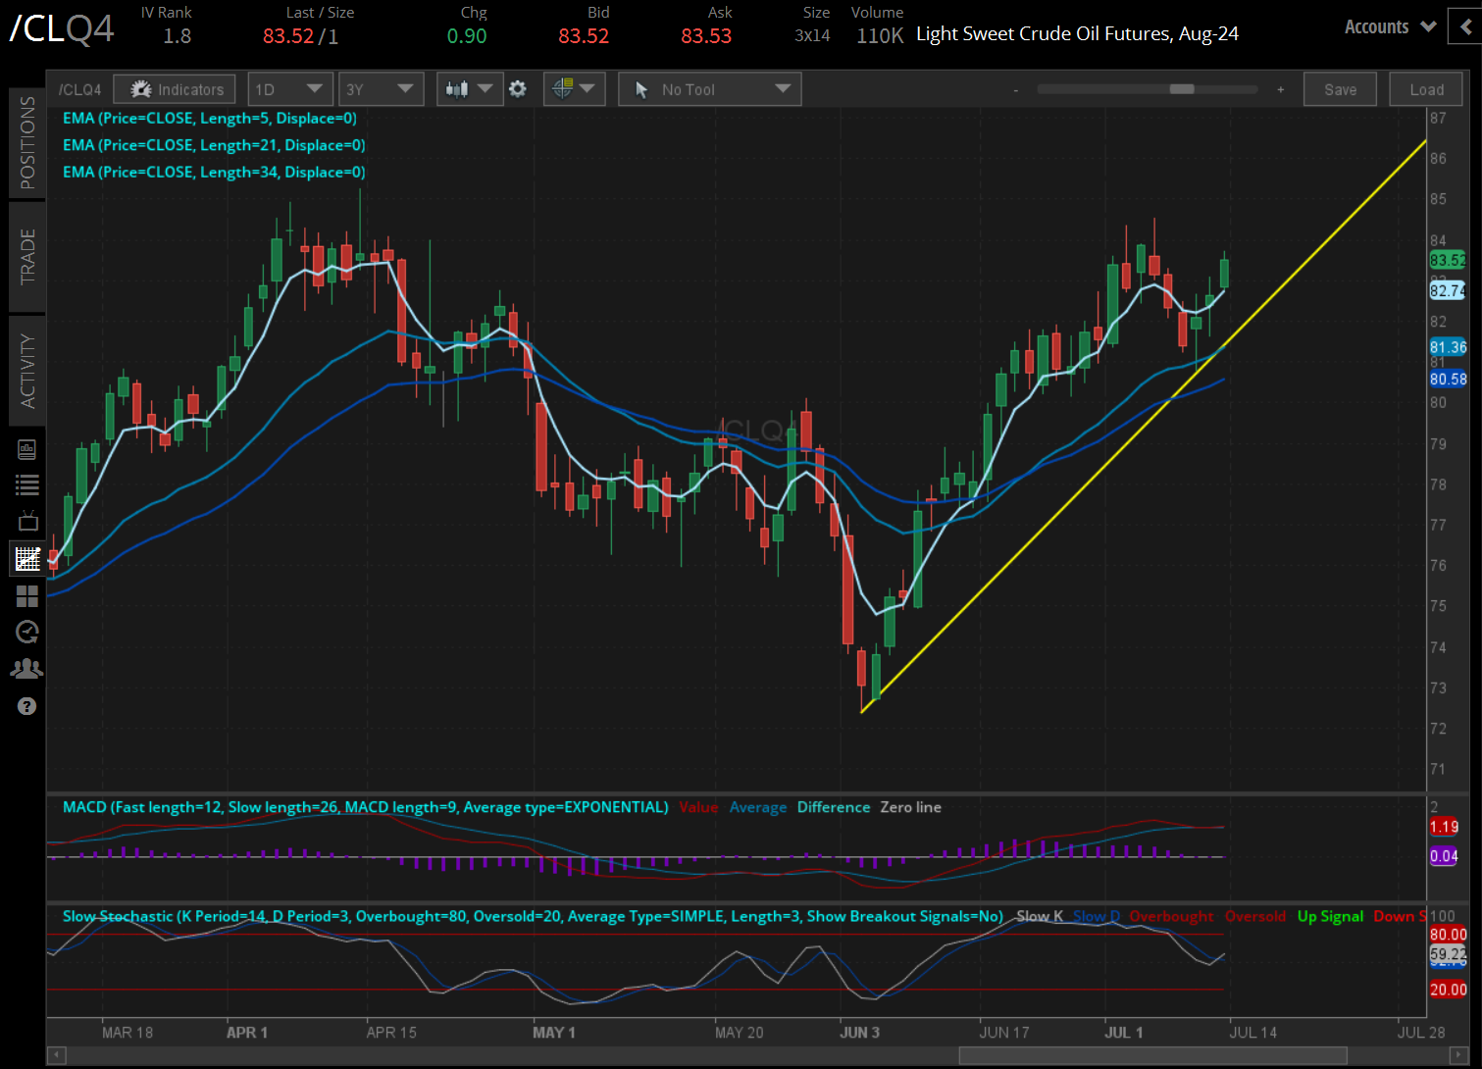Select the active chart icon in the sidebar

point(26,559)
